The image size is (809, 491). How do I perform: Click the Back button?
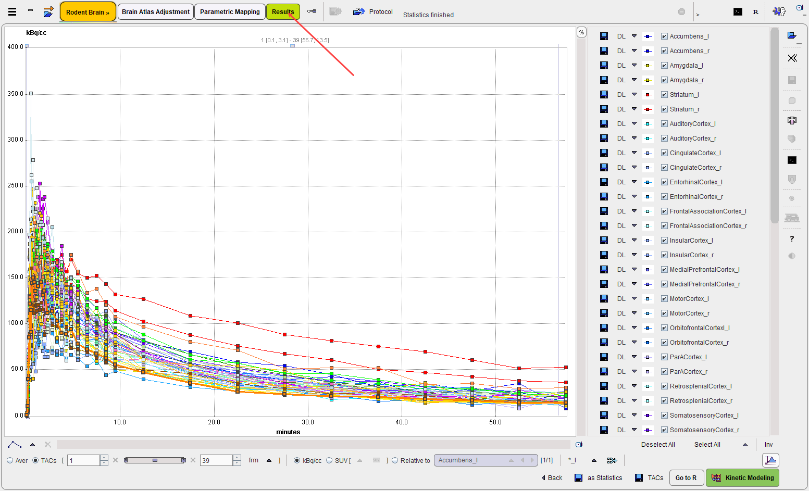[552, 477]
